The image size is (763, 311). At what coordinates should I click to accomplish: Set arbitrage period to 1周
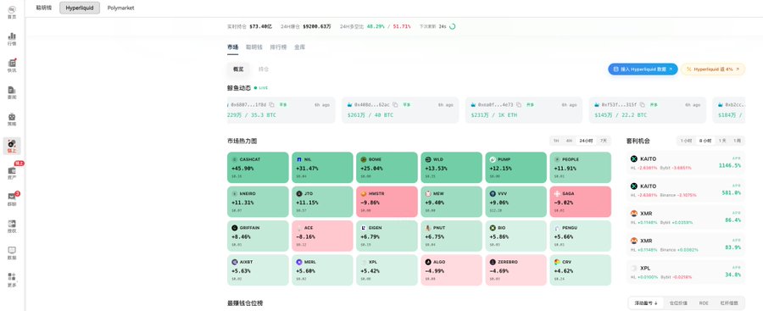click(738, 141)
